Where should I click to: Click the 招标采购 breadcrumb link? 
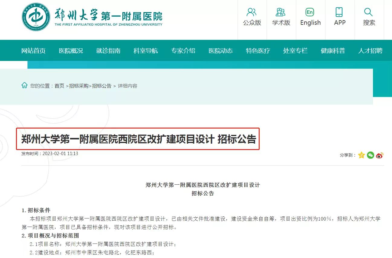pyautogui.click(x=79, y=86)
